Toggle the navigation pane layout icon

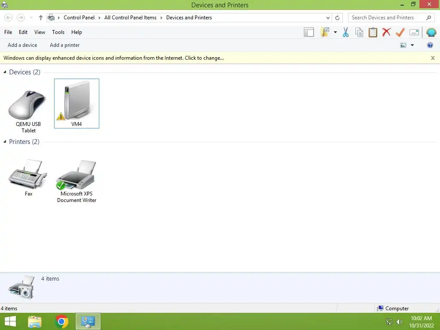309,32
